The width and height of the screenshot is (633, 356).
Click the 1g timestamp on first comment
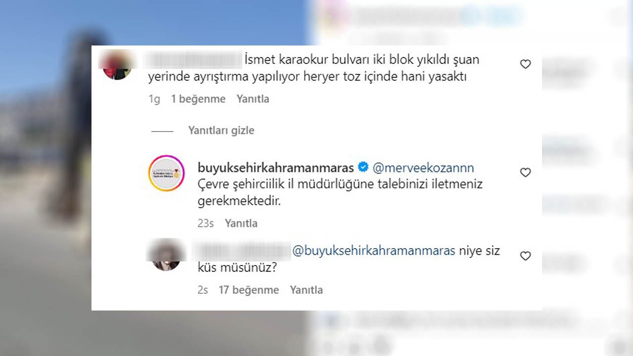pyautogui.click(x=154, y=99)
